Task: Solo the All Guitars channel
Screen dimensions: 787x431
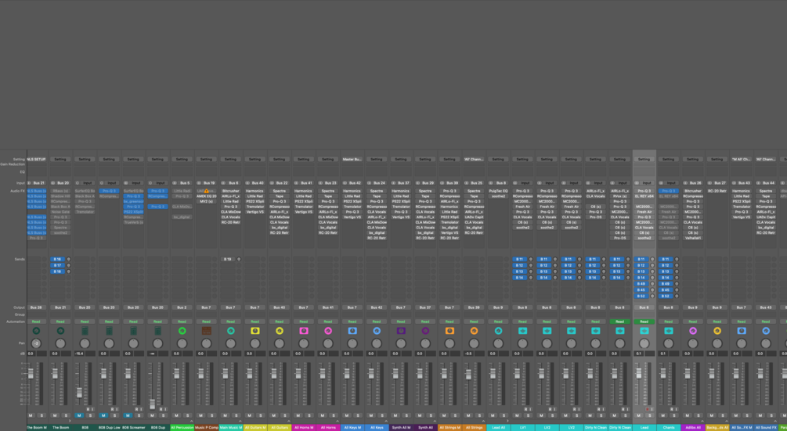Action: coord(285,415)
